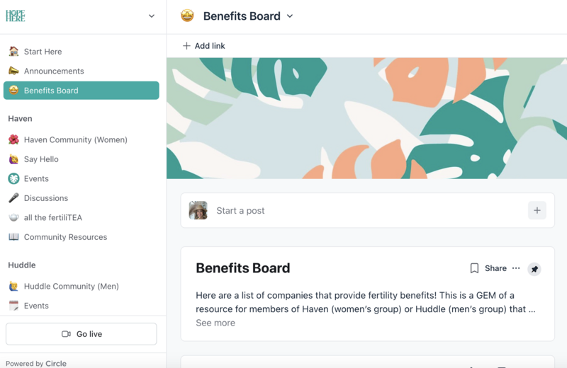Click the pin icon on Benefits Board post
Image resolution: width=567 pixels, height=368 pixels.
(534, 269)
